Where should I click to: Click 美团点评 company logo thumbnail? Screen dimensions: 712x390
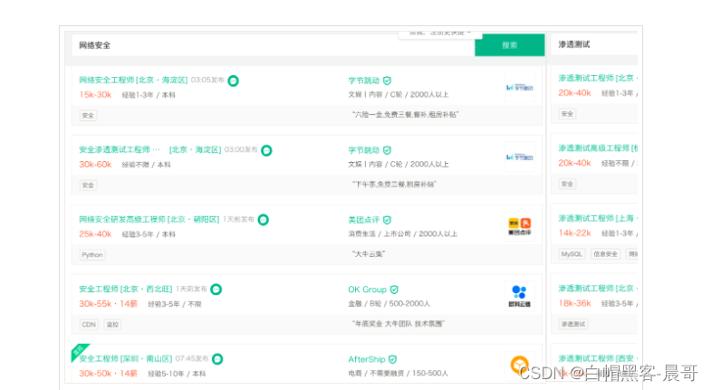click(519, 226)
